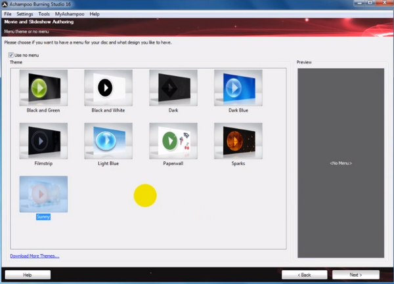
Task: Choose the Filmstrip theme icon
Action: 43,140
